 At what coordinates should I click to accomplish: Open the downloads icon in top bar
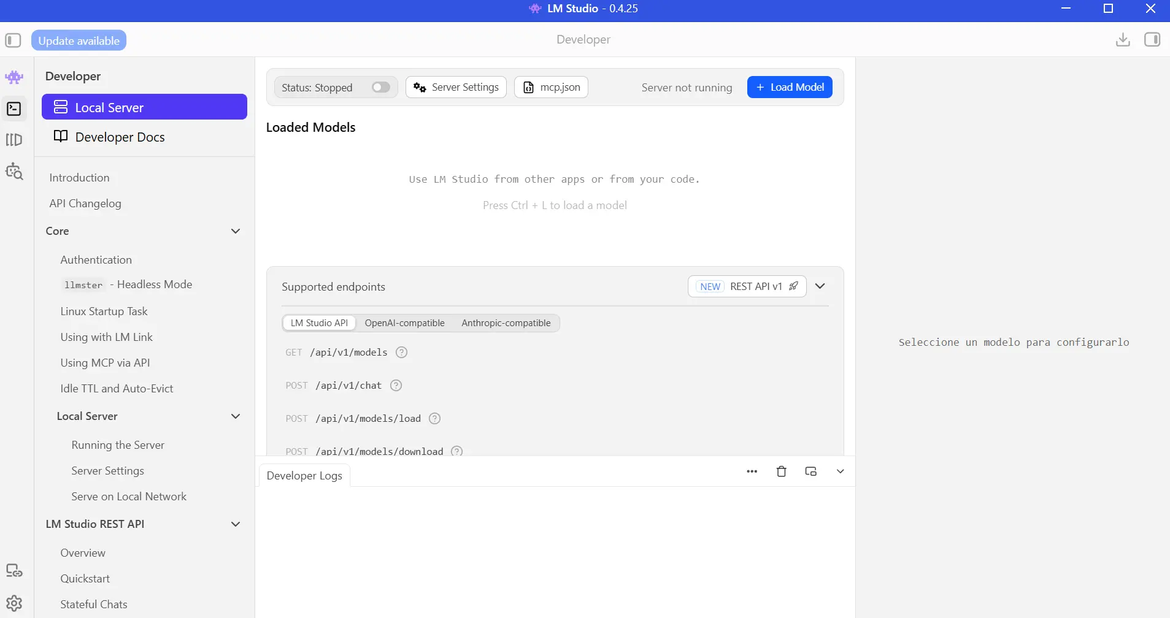[x=1123, y=40]
